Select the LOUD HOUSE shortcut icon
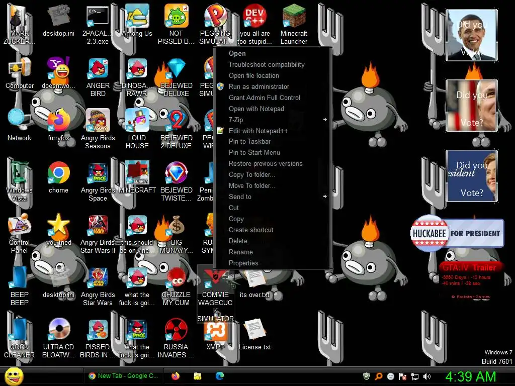The width and height of the screenshot is (515, 386). click(137, 129)
